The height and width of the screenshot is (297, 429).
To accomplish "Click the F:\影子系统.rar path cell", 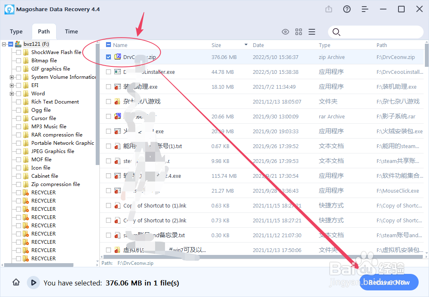I will point(396,116).
